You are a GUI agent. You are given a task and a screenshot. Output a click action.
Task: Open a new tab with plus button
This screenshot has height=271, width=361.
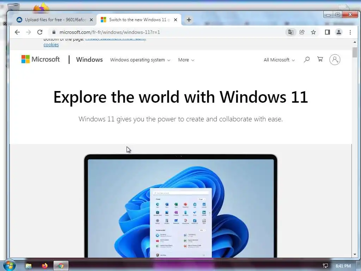point(189,20)
